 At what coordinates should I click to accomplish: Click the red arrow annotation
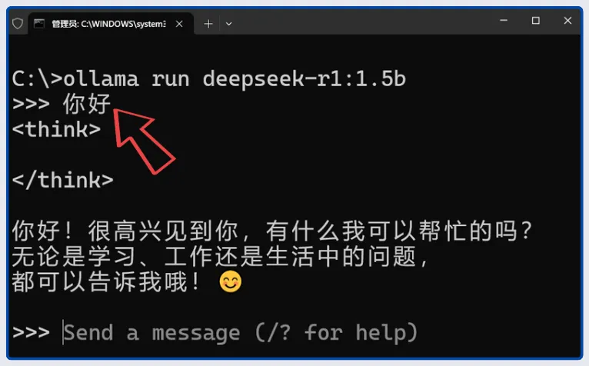(144, 141)
